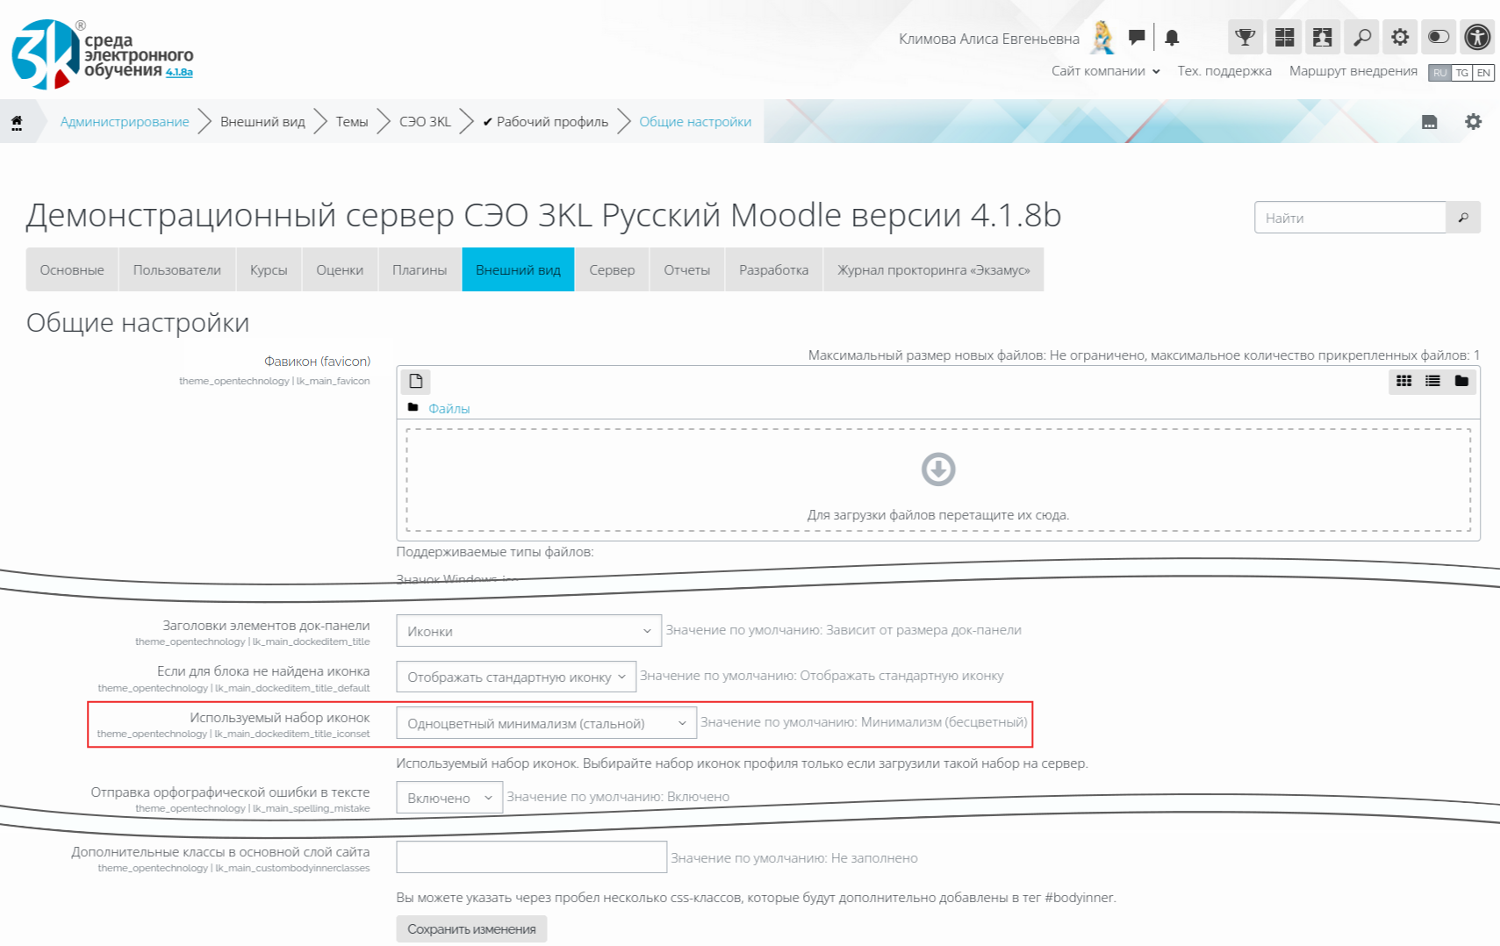Open Используемый набор иконок dropdown
This screenshot has height=946, width=1500.
coord(546,723)
